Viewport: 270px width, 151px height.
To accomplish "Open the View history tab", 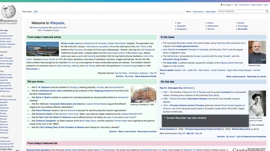I will [211, 12].
